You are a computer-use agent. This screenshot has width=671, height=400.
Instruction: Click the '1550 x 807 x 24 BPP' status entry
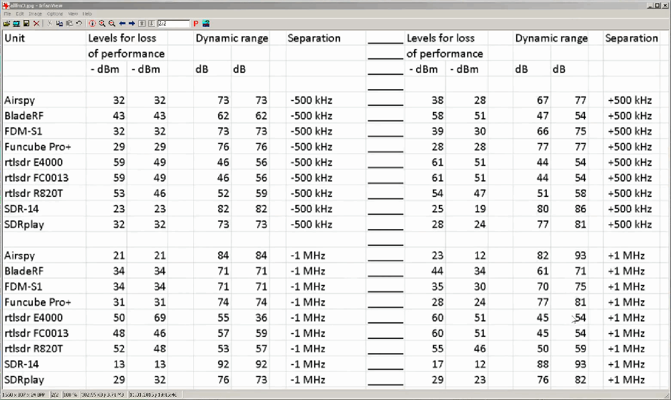tap(24, 395)
